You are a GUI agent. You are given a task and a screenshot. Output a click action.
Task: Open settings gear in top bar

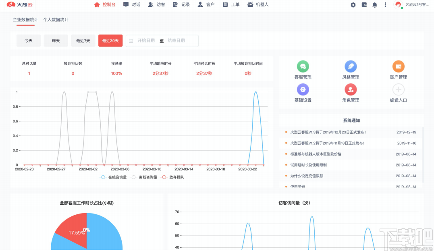coord(353,5)
